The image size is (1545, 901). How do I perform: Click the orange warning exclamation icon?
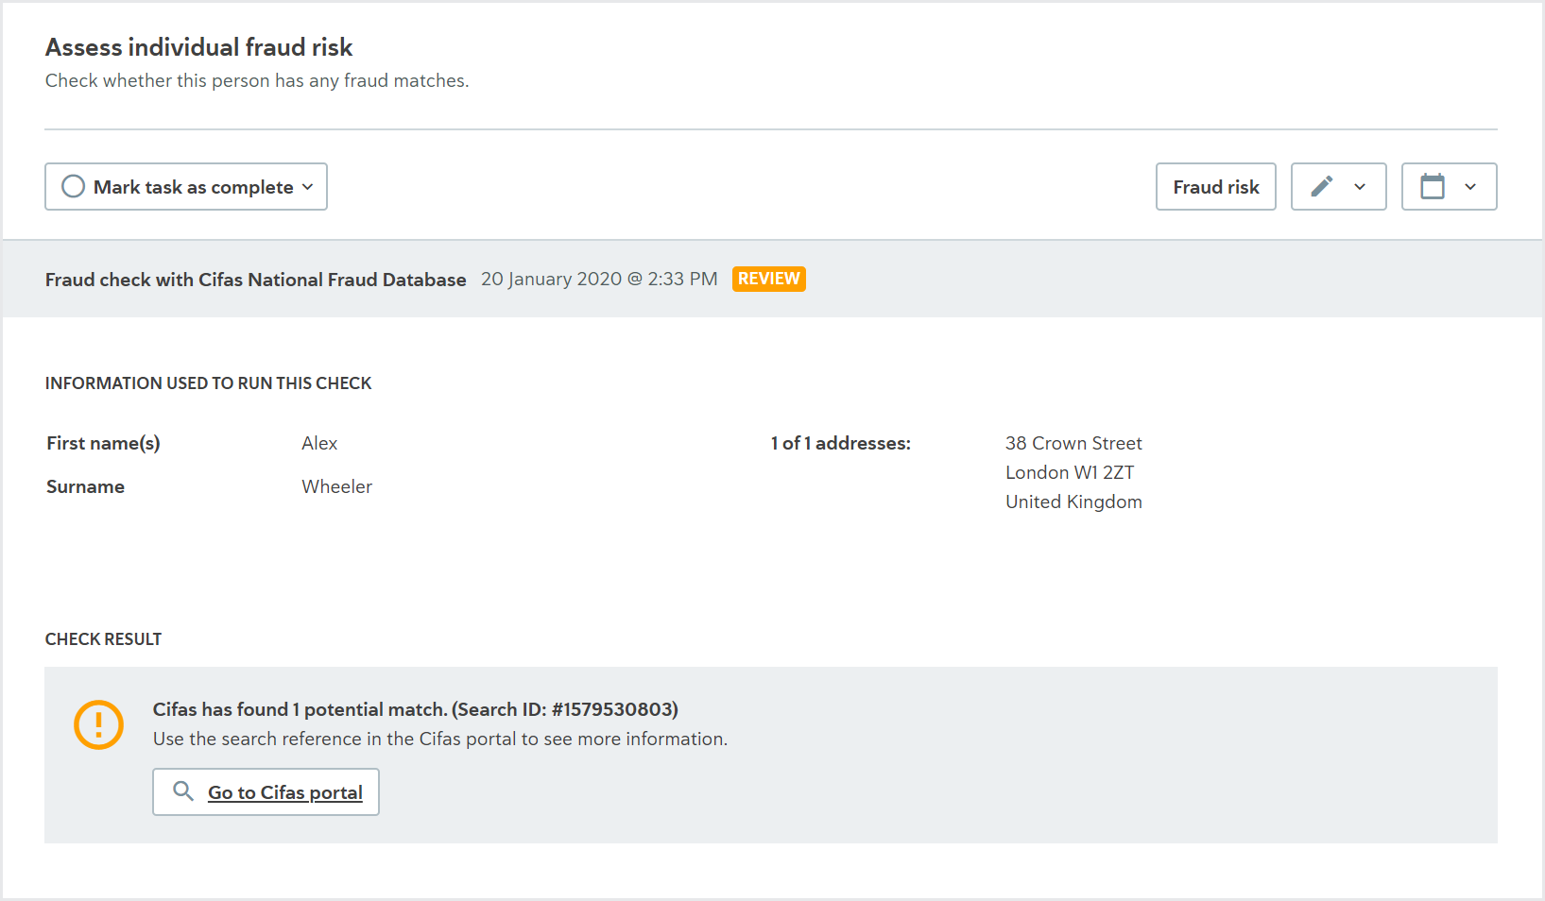[x=98, y=724]
